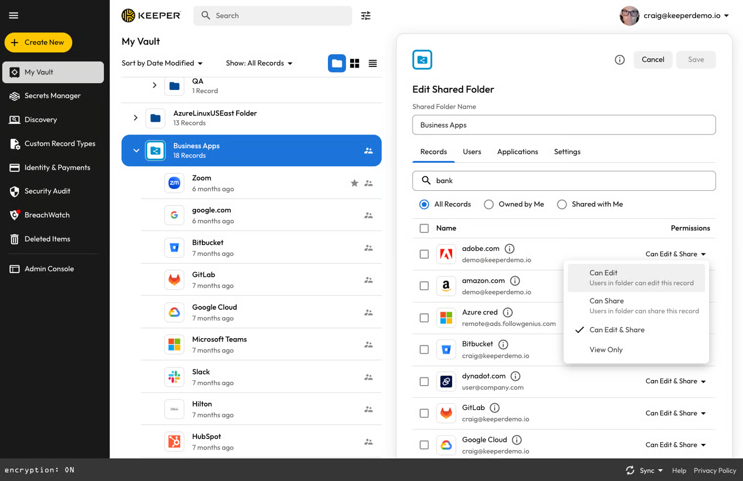Open advanced search filter icon

point(366,16)
